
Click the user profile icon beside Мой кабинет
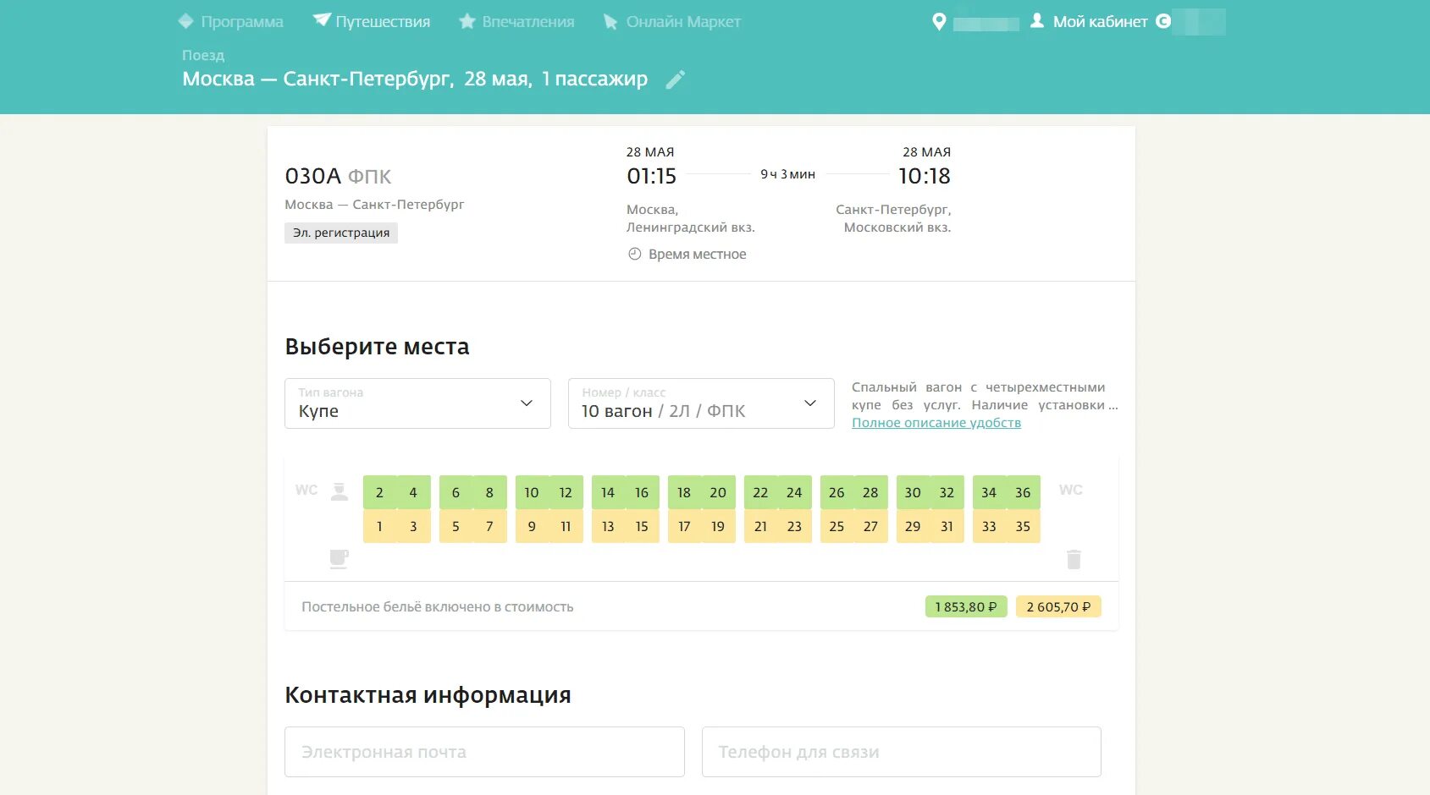1036,21
